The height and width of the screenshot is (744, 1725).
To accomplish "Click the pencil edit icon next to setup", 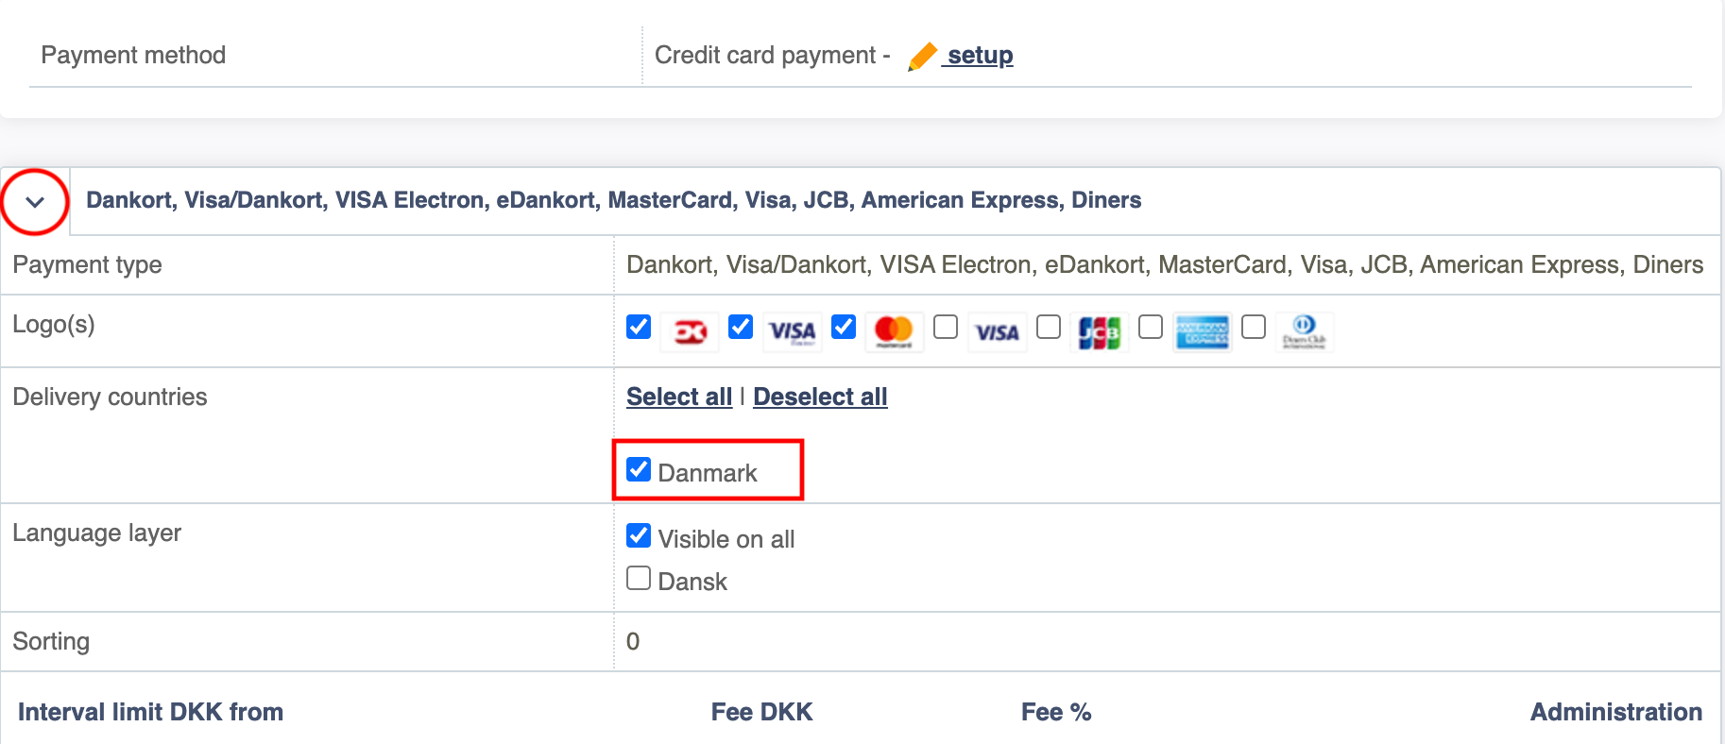I will (922, 57).
